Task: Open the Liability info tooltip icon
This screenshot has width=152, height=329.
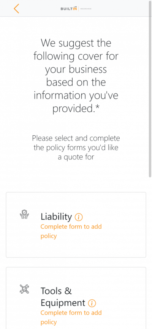Action: (79, 217)
